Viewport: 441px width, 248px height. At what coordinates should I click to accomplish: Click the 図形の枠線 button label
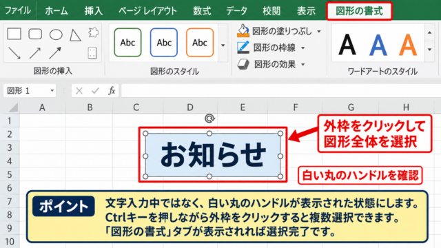[x=274, y=48]
